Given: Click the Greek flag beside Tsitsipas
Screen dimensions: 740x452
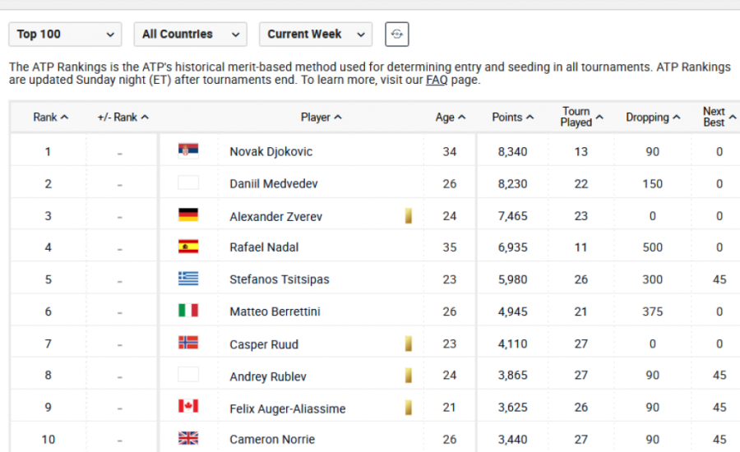Looking at the screenshot, I should pos(188,279).
